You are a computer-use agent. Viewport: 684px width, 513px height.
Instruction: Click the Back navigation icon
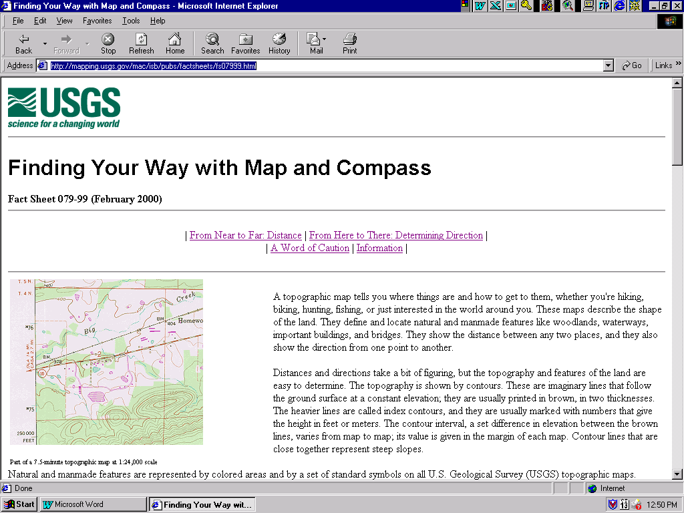point(23,40)
